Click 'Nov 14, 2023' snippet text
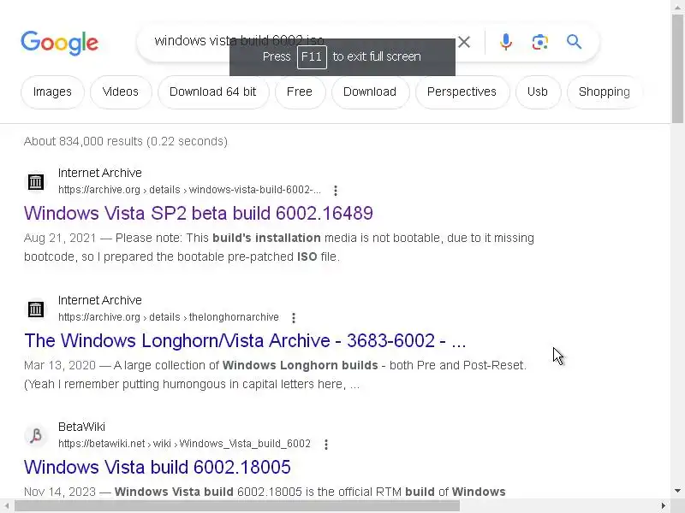 tap(60, 492)
